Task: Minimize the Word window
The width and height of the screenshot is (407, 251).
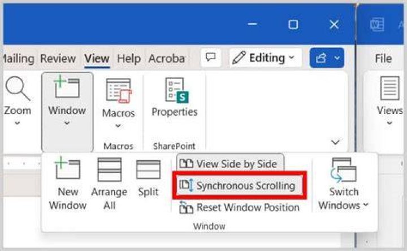Action: click(x=252, y=24)
